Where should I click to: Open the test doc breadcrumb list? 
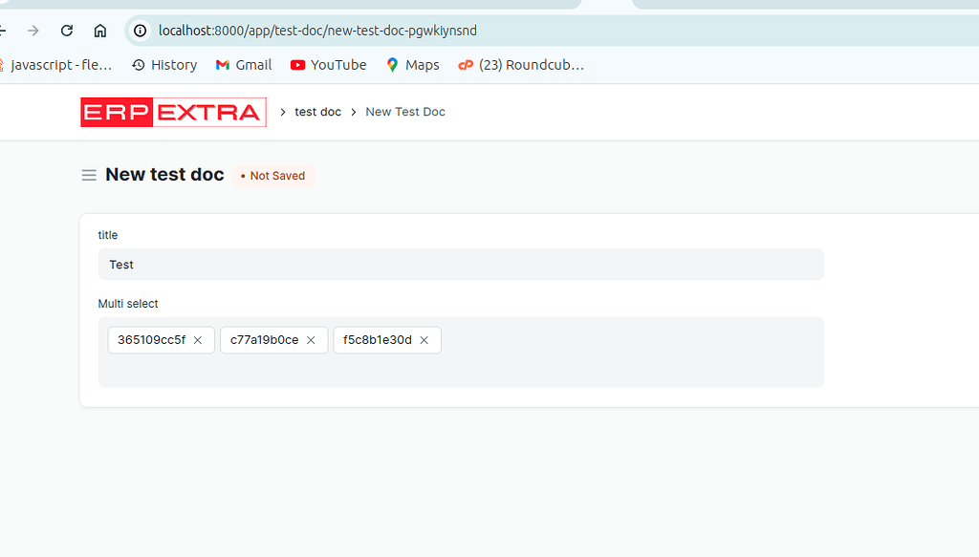coord(316,112)
